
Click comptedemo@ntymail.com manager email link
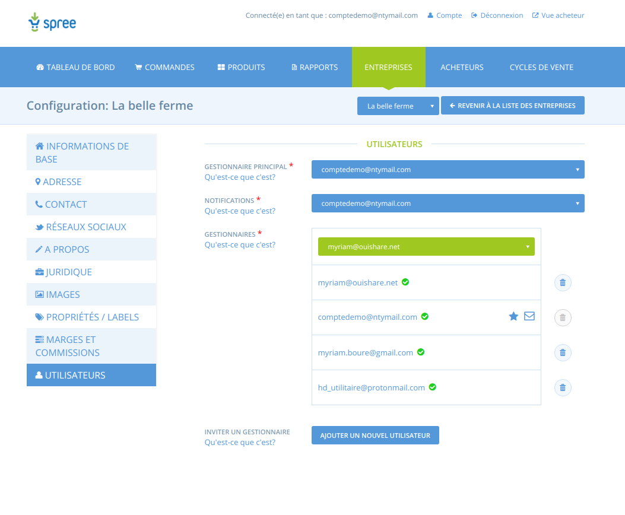pyautogui.click(x=367, y=317)
